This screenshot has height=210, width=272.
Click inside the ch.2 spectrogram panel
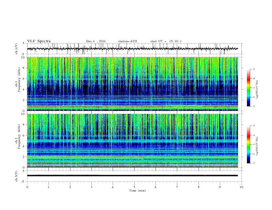click(132, 141)
